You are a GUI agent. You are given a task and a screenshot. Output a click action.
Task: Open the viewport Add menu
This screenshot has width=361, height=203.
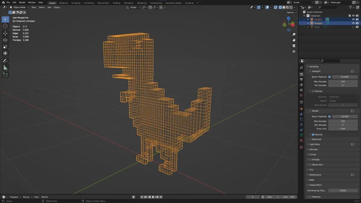click(x=49, y=7)
